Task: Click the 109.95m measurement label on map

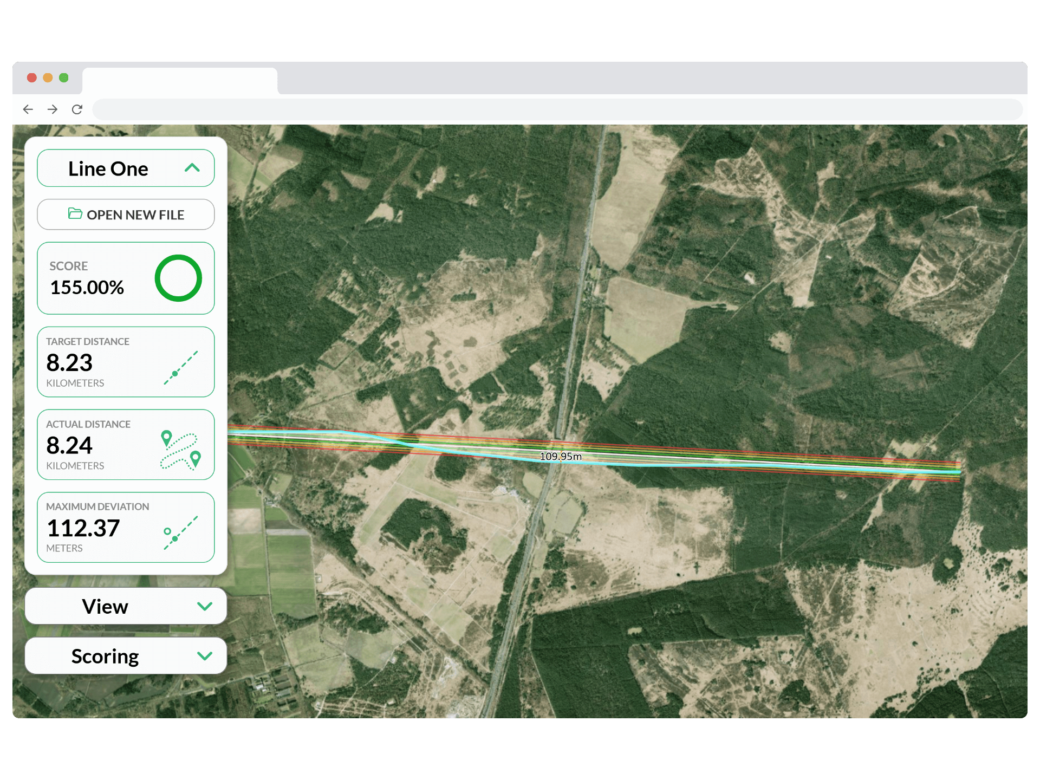Action: pos(560,457)
